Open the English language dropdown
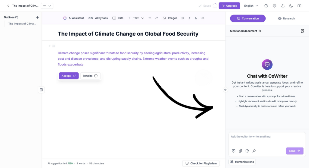Image resolution: width=309 pixels, height=168 pixels. [251, 6]
